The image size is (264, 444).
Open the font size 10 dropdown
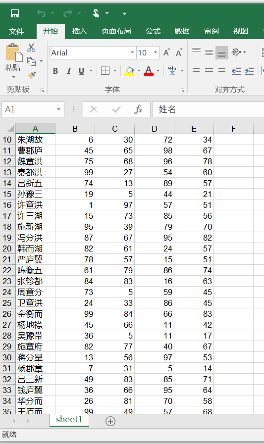tap(156, 52)
